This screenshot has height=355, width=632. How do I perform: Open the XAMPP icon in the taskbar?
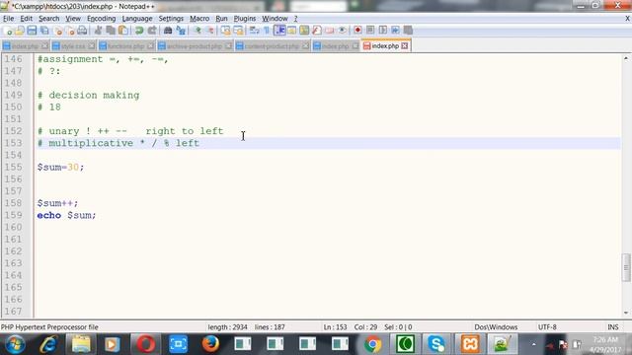pyautogui.click(x=470, y=344)
